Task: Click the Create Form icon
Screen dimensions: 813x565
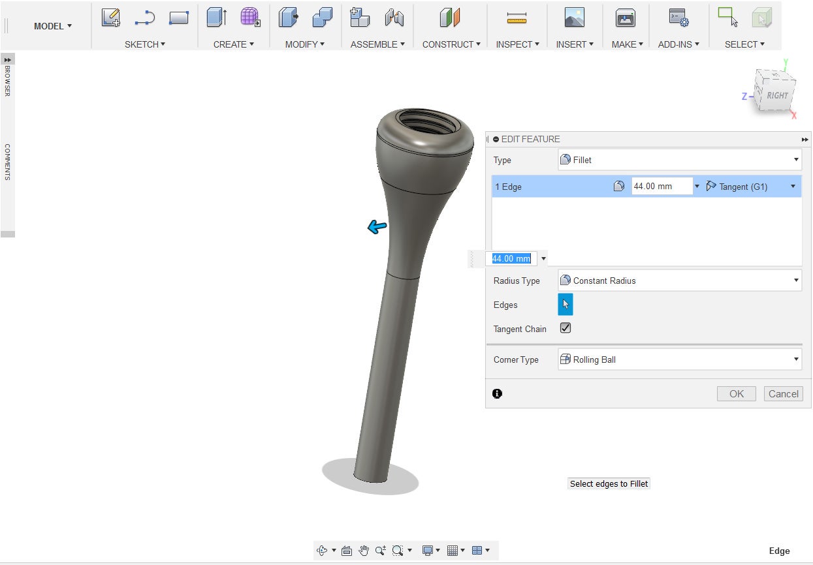Action: click(249, 18)
